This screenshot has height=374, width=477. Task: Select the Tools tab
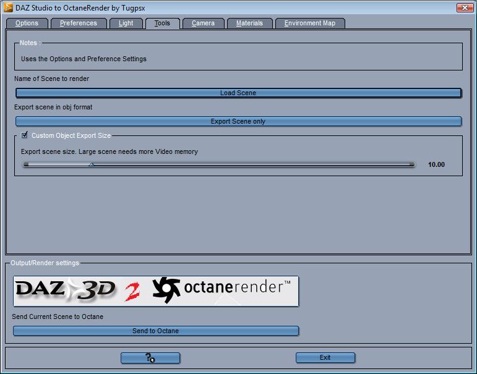click(x=163, y=23)
